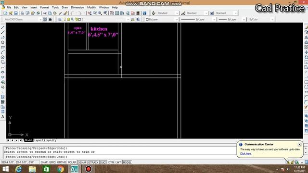
Task: Open the Dimension menu
Action: (x=77, y=8)
